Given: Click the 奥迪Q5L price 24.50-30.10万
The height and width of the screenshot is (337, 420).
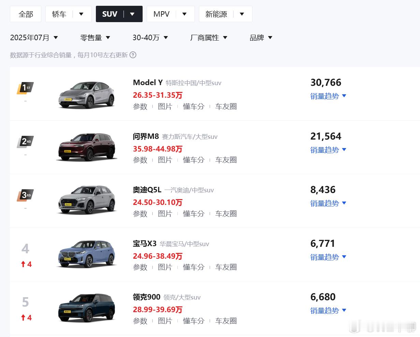Looking at the screenshot, I should [x=158, y=203].
